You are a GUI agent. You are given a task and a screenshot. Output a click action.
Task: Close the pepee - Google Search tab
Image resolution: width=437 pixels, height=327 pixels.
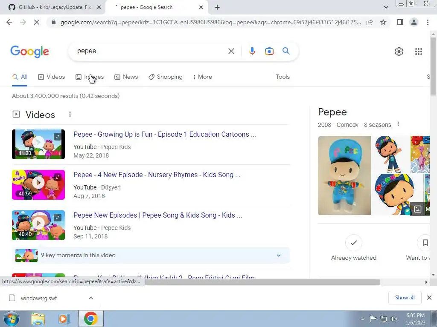201,7
